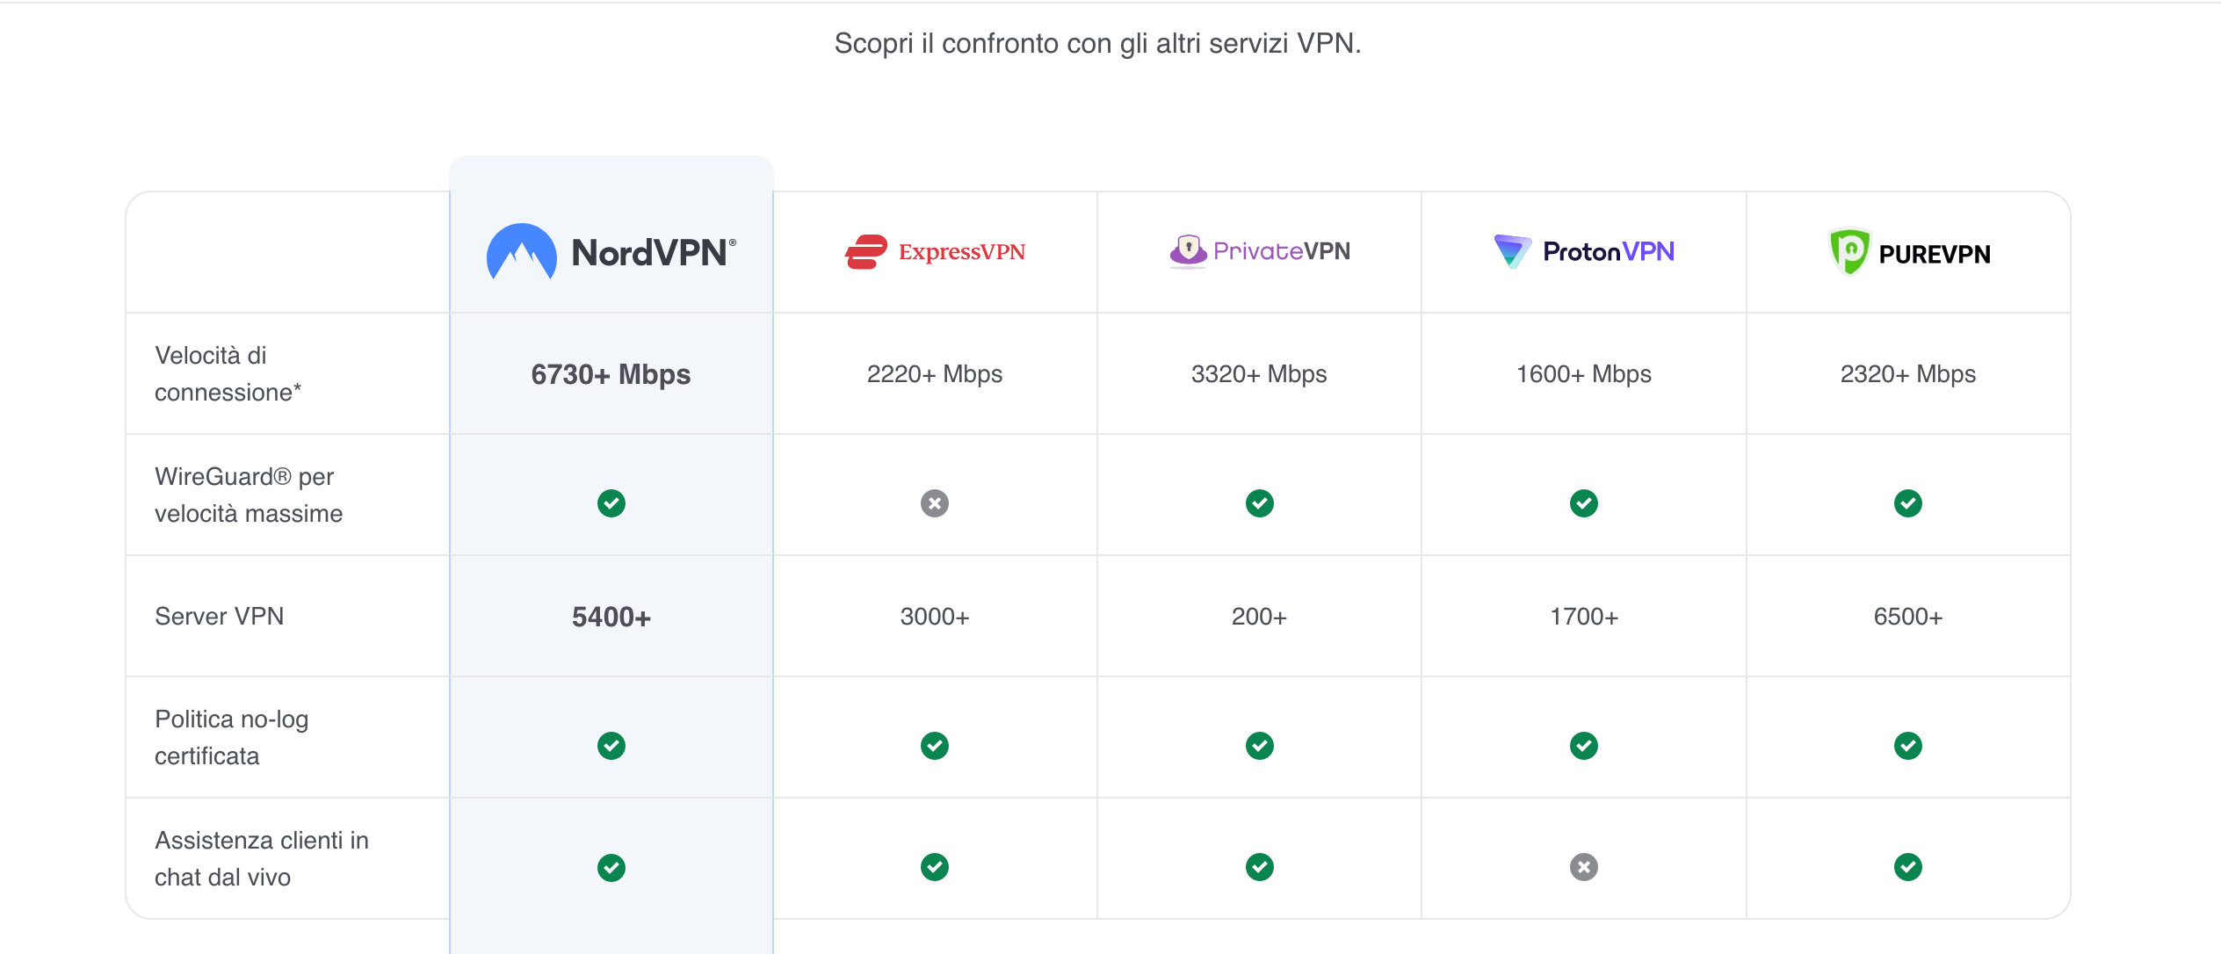
Task: Click ExpressVPN's WireGuard gray cross icon
Action: [x=935, y=503]
